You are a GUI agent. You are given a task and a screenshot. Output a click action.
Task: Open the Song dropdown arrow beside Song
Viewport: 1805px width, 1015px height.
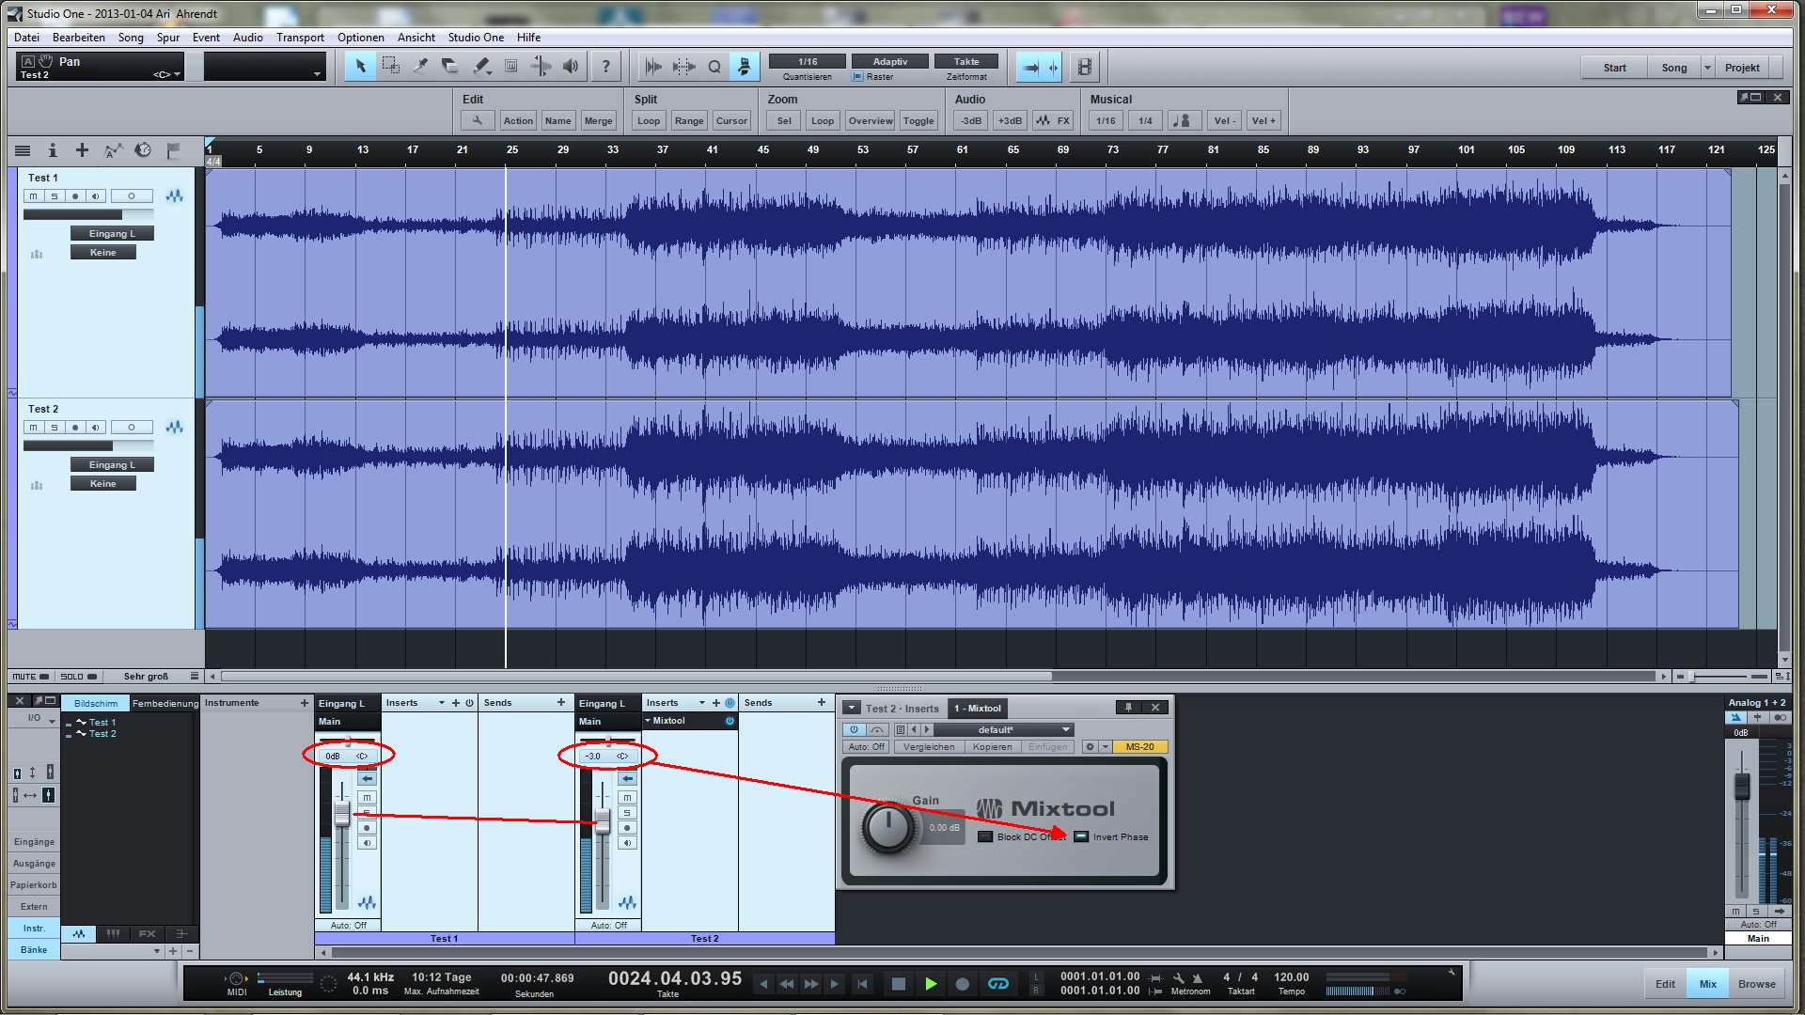1708,68
